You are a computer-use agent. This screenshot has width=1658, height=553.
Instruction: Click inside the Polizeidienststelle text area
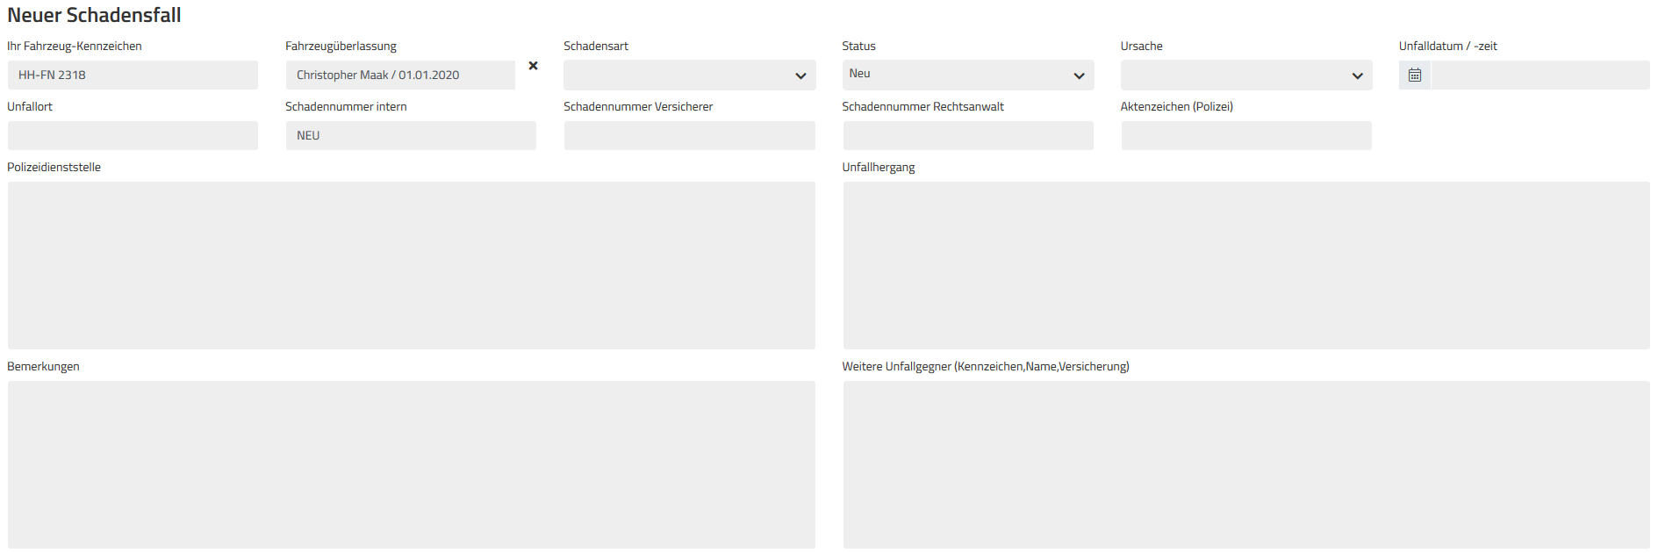coord(412,265)
